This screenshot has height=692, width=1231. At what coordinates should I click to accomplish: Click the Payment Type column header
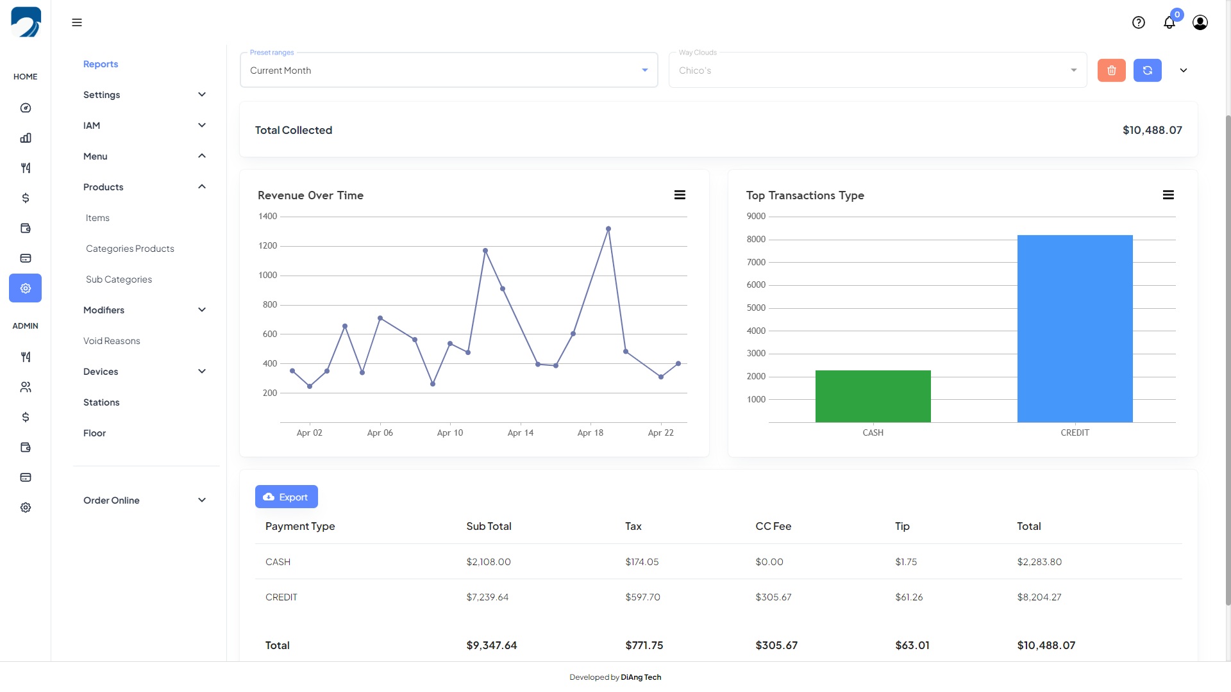300,526
